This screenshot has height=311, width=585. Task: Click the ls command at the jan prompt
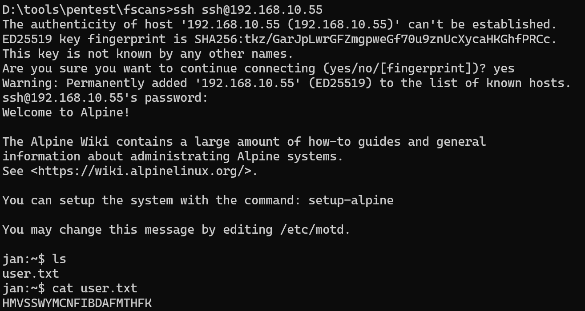tap(59, 259)
